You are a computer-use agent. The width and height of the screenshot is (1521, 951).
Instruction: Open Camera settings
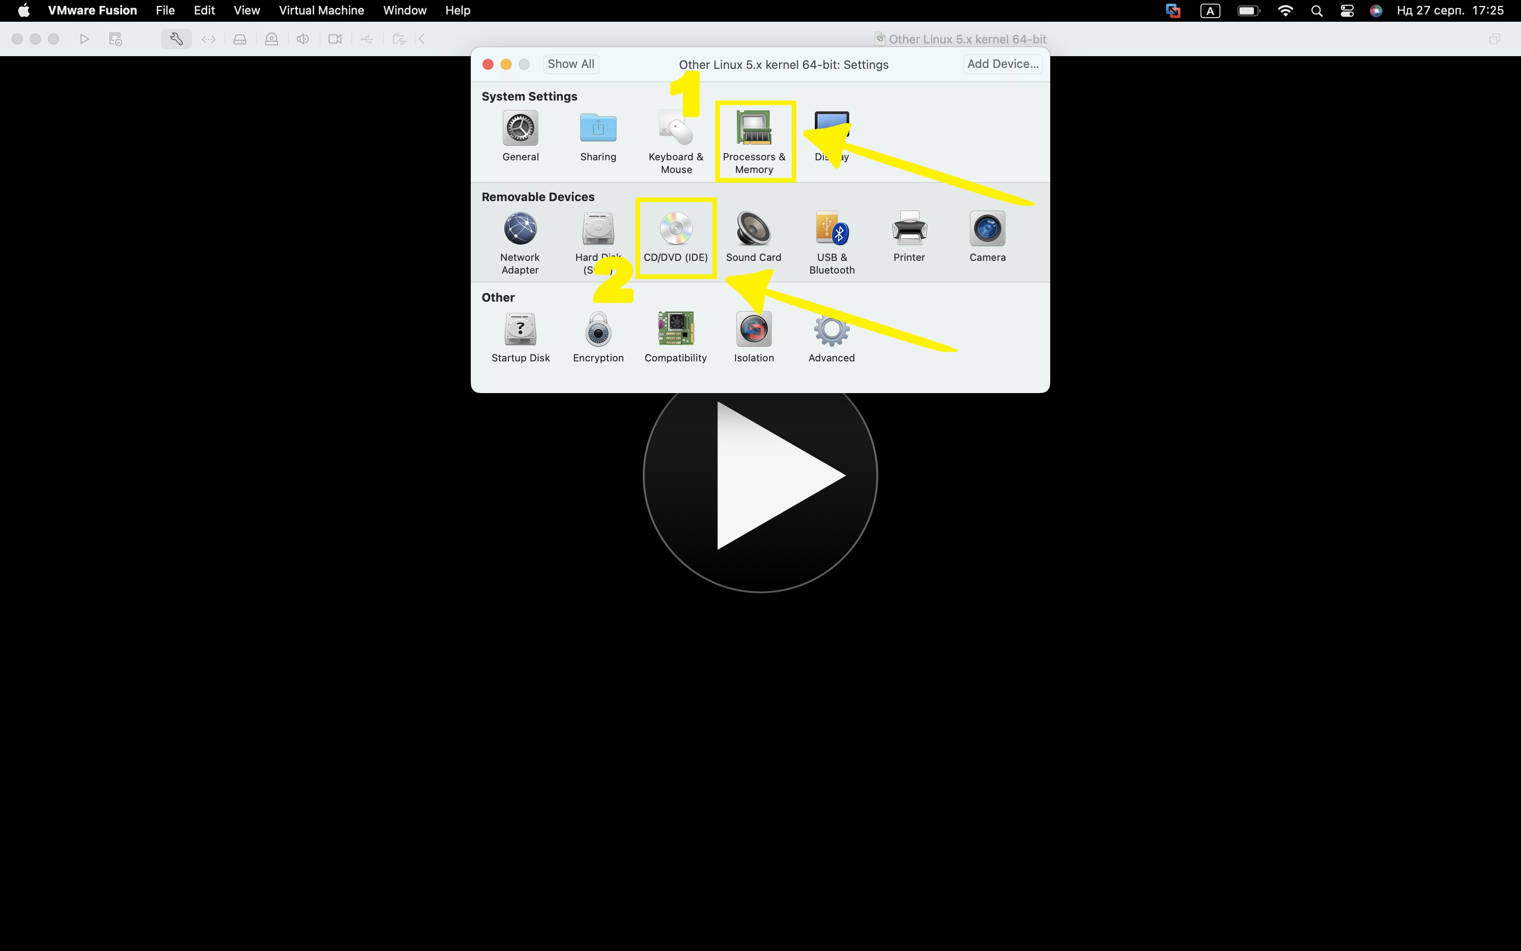tap(987, 237)
